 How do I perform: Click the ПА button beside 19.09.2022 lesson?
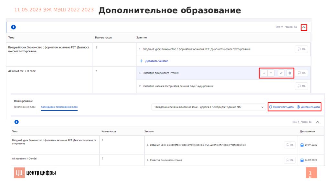click(290, 145)
